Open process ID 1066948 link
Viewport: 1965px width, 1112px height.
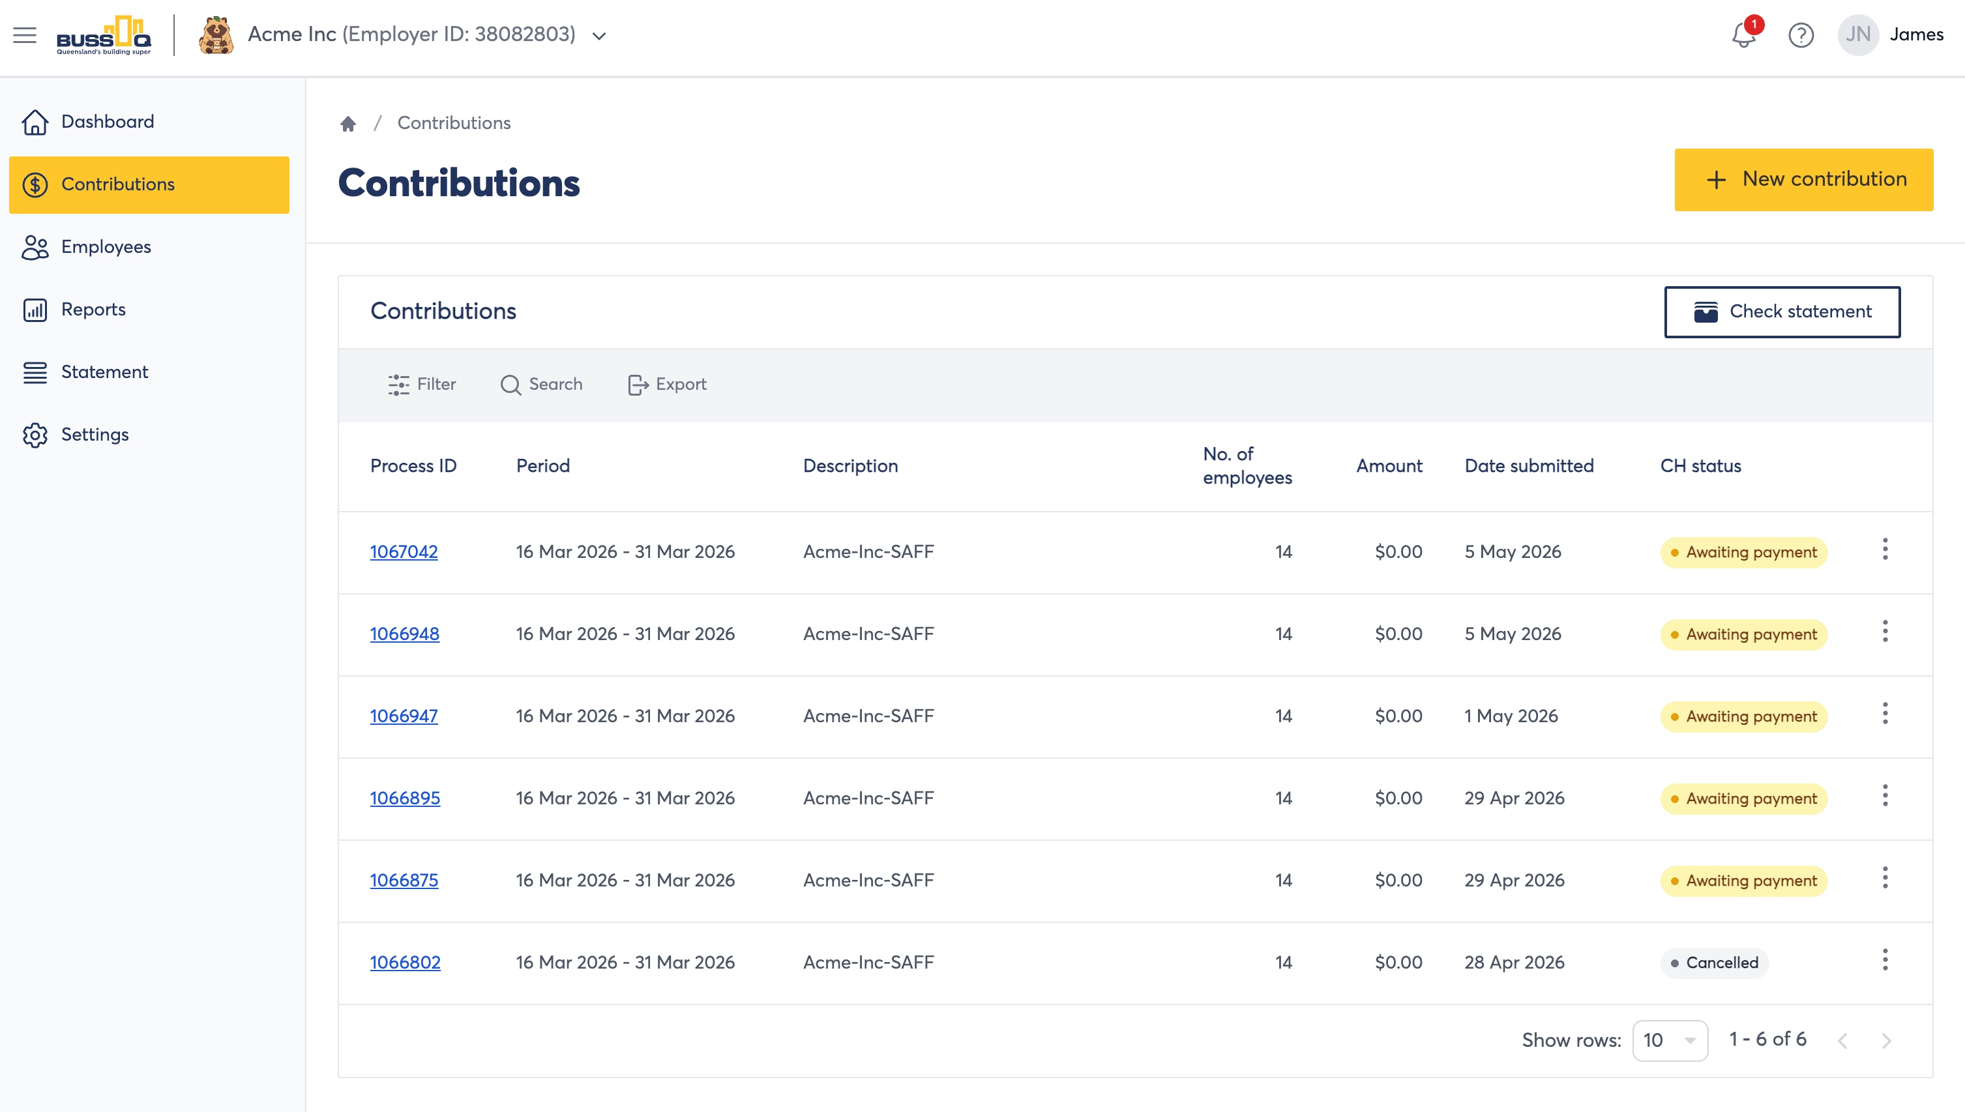tap(404, 634)
